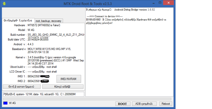Click the IMEI 1 number value
The height and width of the screenshot is (109, 212).
tap(38, 76)
